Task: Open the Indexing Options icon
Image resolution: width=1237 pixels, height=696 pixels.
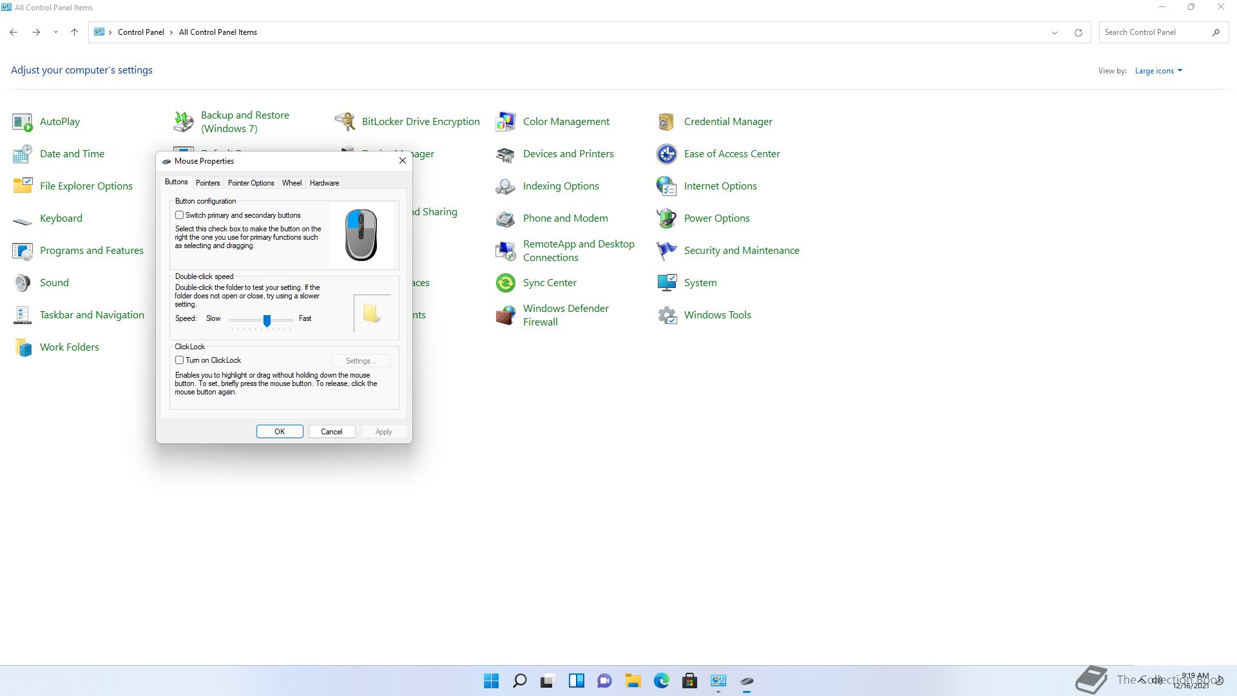Action: 506,186
